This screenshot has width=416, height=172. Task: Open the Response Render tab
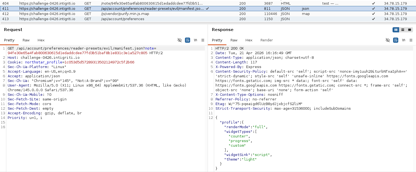tap(267, 40)
